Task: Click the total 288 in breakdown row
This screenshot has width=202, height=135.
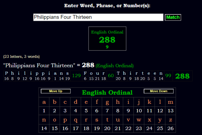Action: [x=182, y=76]
